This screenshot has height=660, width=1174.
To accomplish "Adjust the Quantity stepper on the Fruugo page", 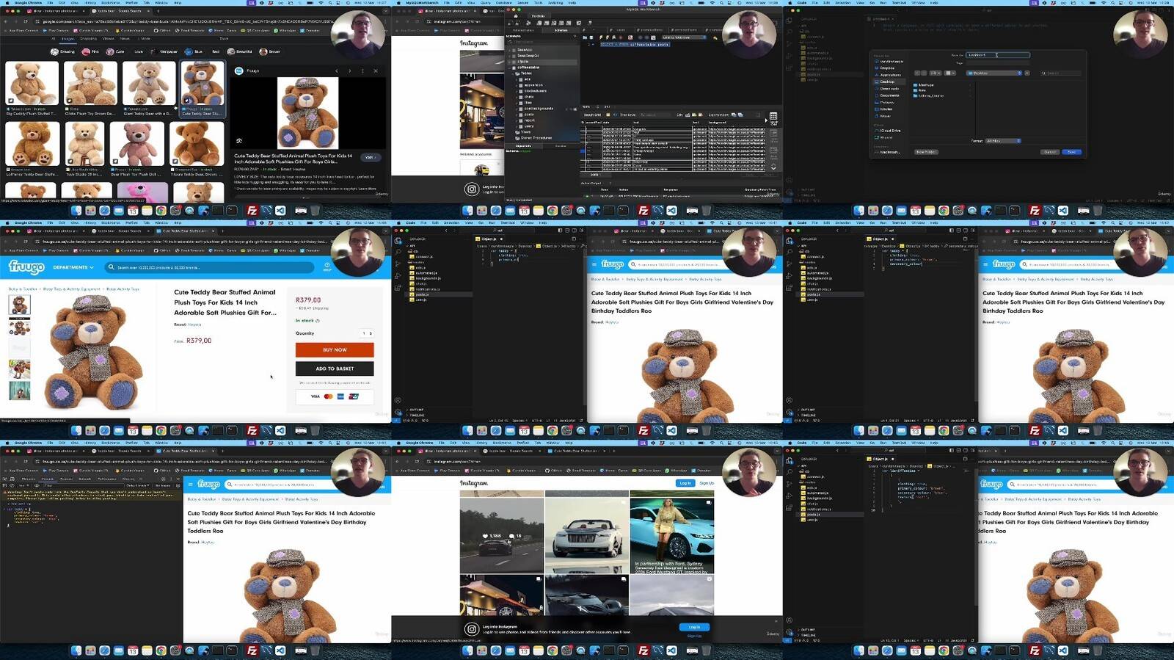I will [x=367, y=333].
